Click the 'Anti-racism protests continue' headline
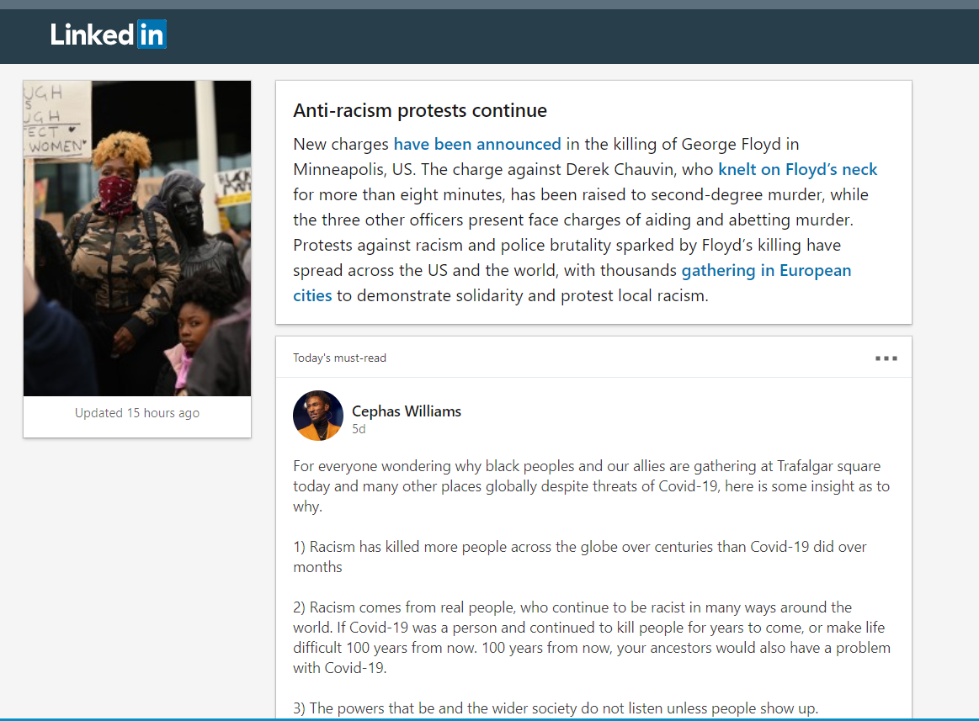This screenshot has width=979, height=721. [419, 110]
